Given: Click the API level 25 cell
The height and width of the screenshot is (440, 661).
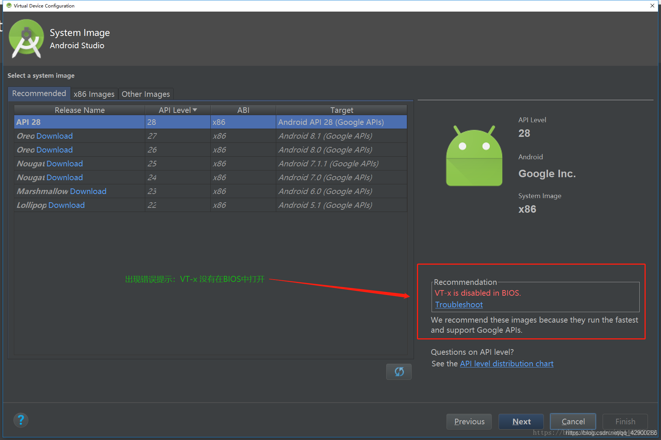Looking at the screenshot, I should 178,164.
